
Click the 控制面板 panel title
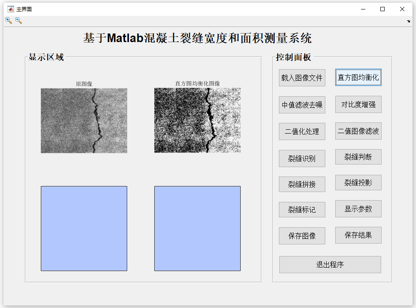[294, 57]
